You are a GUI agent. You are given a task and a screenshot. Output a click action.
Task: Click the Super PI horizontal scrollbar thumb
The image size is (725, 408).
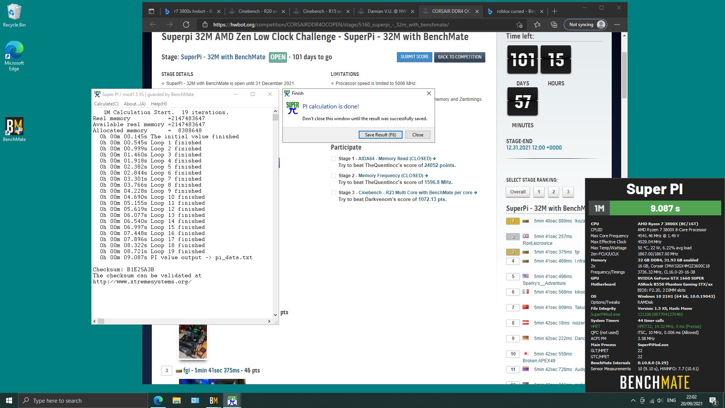[101, 321]
